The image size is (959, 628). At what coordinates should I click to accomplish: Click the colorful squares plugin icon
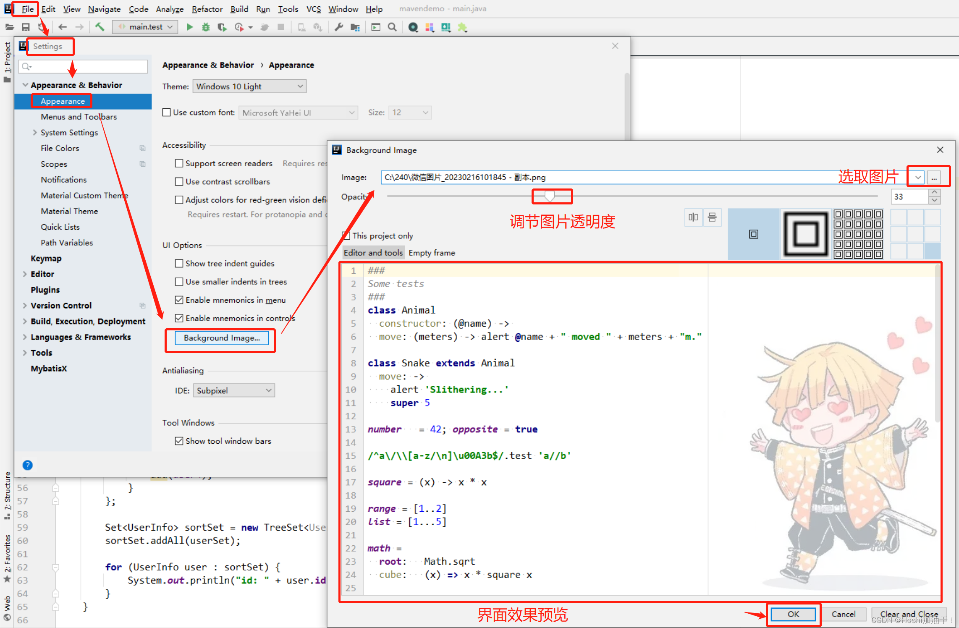(x=430, y=27)
